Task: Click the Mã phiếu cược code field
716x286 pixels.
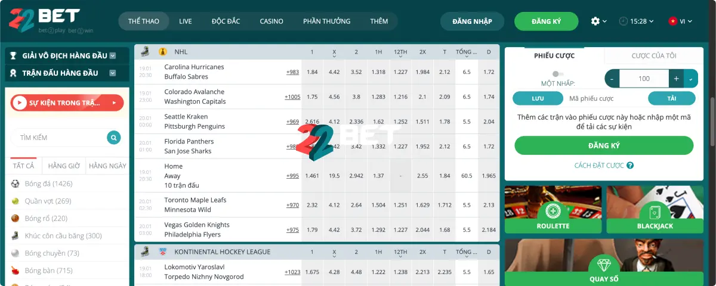Action: click(x=605, y=98)
